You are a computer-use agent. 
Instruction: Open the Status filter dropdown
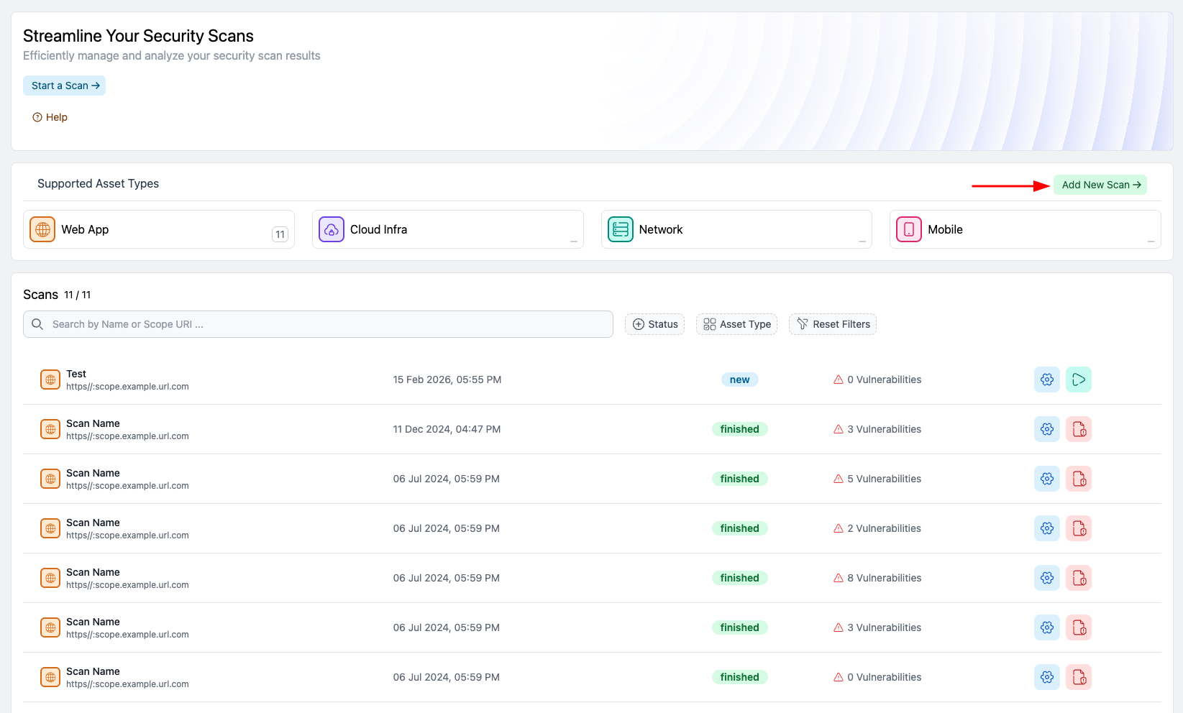click(x=654, y=324)
